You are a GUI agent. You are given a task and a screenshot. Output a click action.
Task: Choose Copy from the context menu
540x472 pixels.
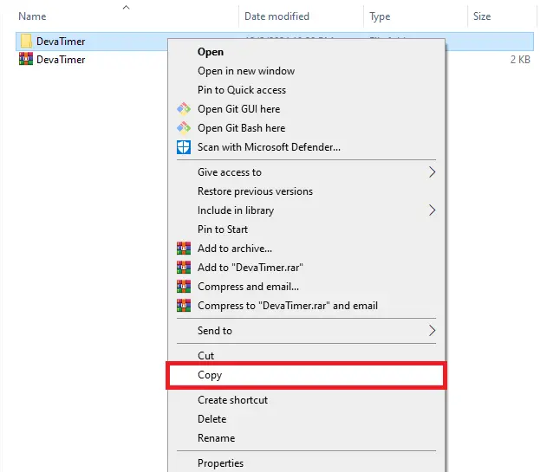pyautogui.click(x=210, y=375)
